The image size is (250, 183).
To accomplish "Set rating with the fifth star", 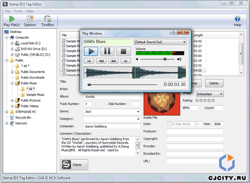I will point(213,101).
